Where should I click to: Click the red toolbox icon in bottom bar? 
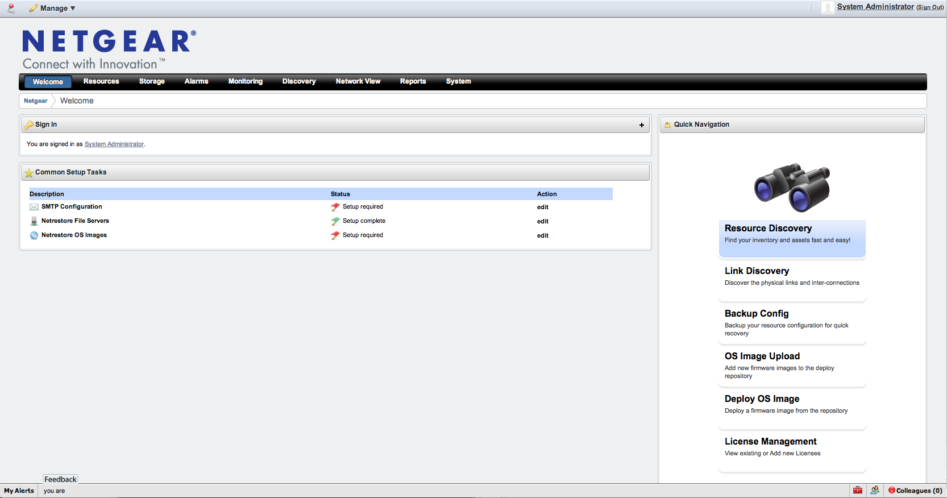(x=858, y=490)
